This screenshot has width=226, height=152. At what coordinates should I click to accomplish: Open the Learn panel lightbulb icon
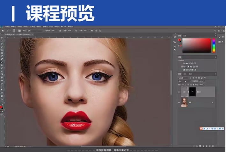click(220, 37)
